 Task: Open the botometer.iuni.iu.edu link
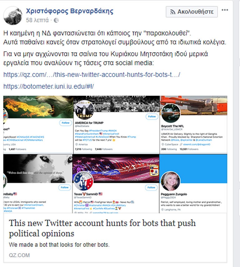tap(49, 86)
